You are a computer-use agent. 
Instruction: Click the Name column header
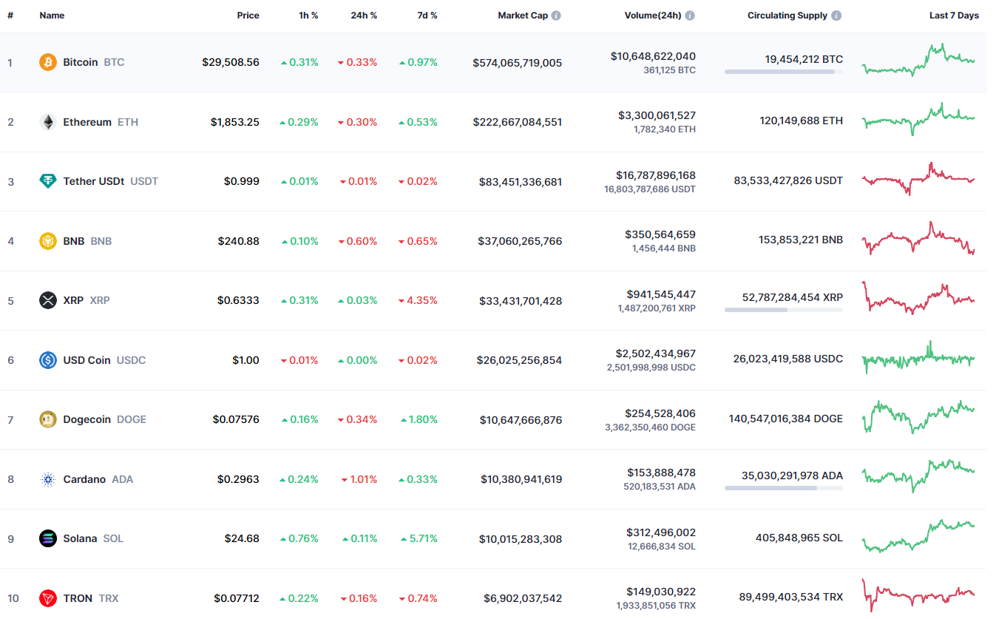tap(52, 15)
